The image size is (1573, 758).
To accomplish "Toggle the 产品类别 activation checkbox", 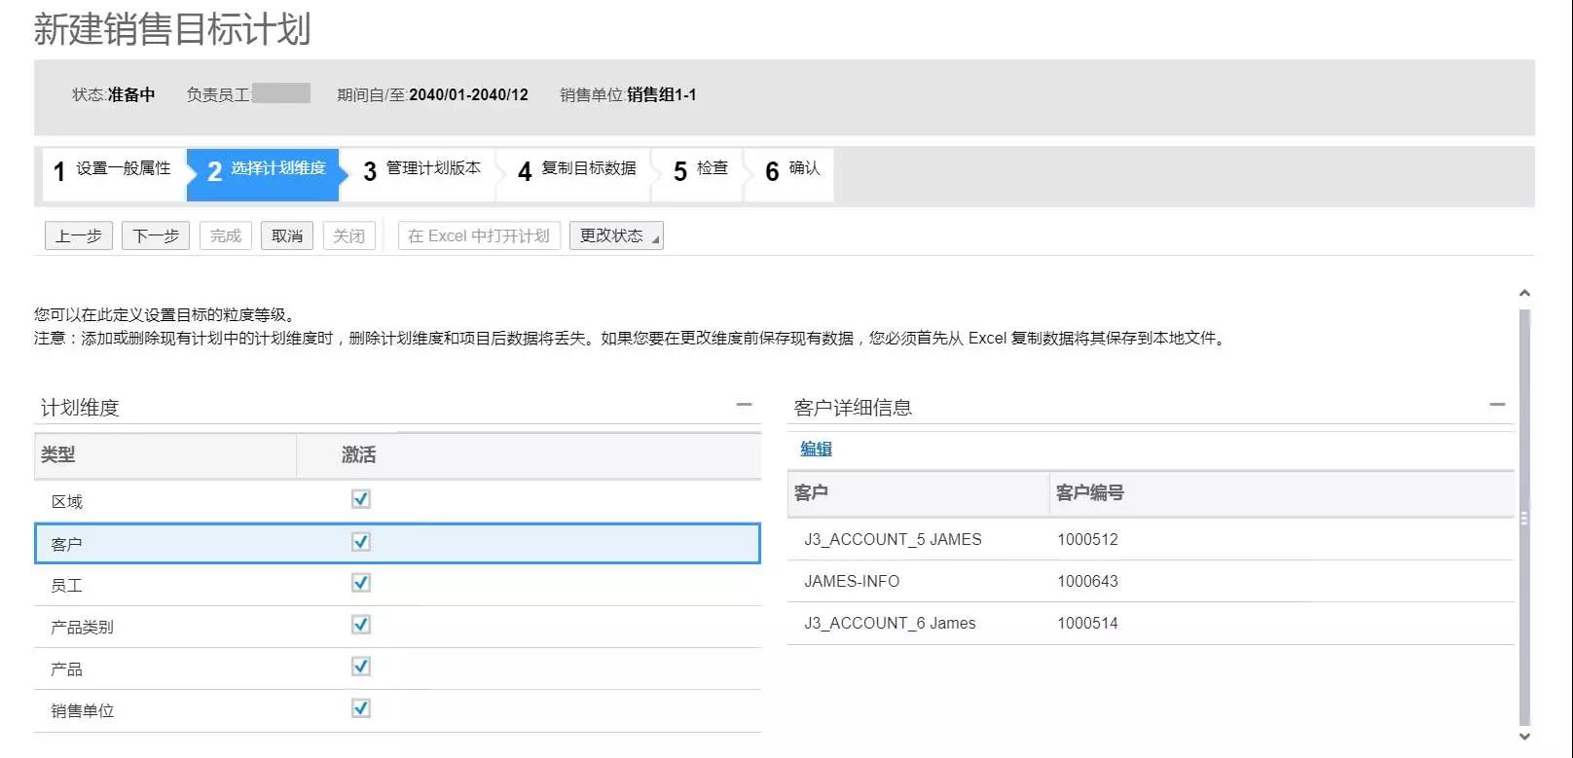I will [x=360, y=625].
